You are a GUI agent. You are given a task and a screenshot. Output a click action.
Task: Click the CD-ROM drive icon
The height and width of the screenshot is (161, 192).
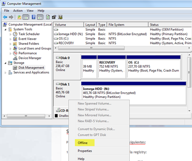(58, 110)
